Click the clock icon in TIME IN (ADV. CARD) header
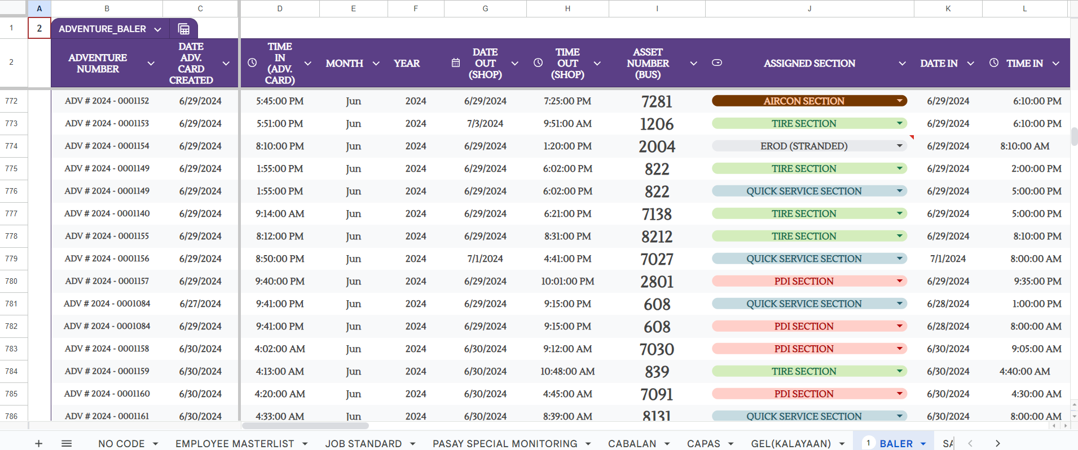The image size is (1078, 450). pyautogui.click(x=252, y=63)
